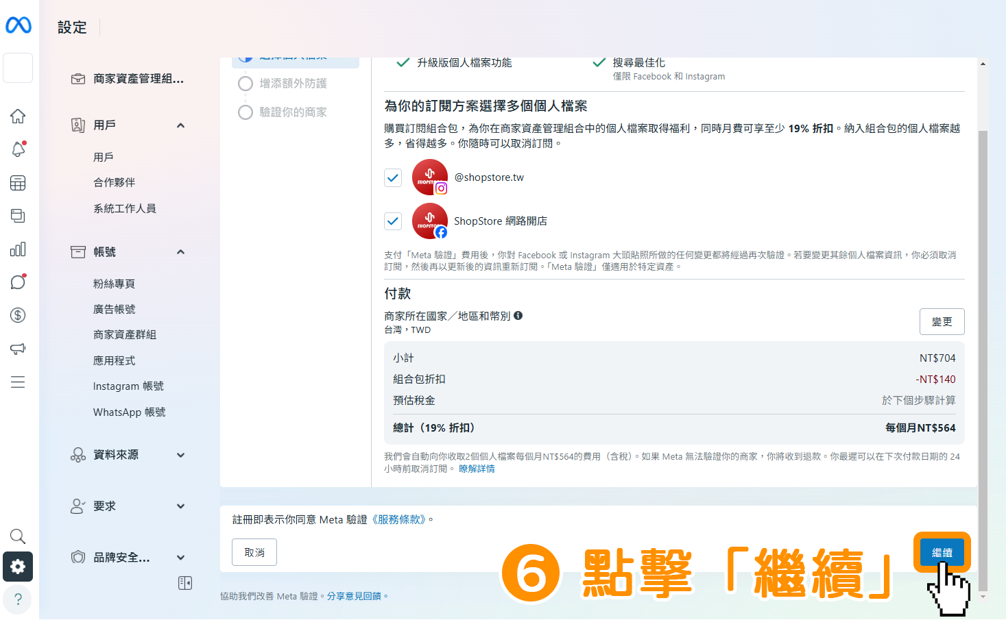This screenshot has height=620, width=1006.
Task: Click the ShopStore Facebook page picture
Action: [x=430, y=221]
